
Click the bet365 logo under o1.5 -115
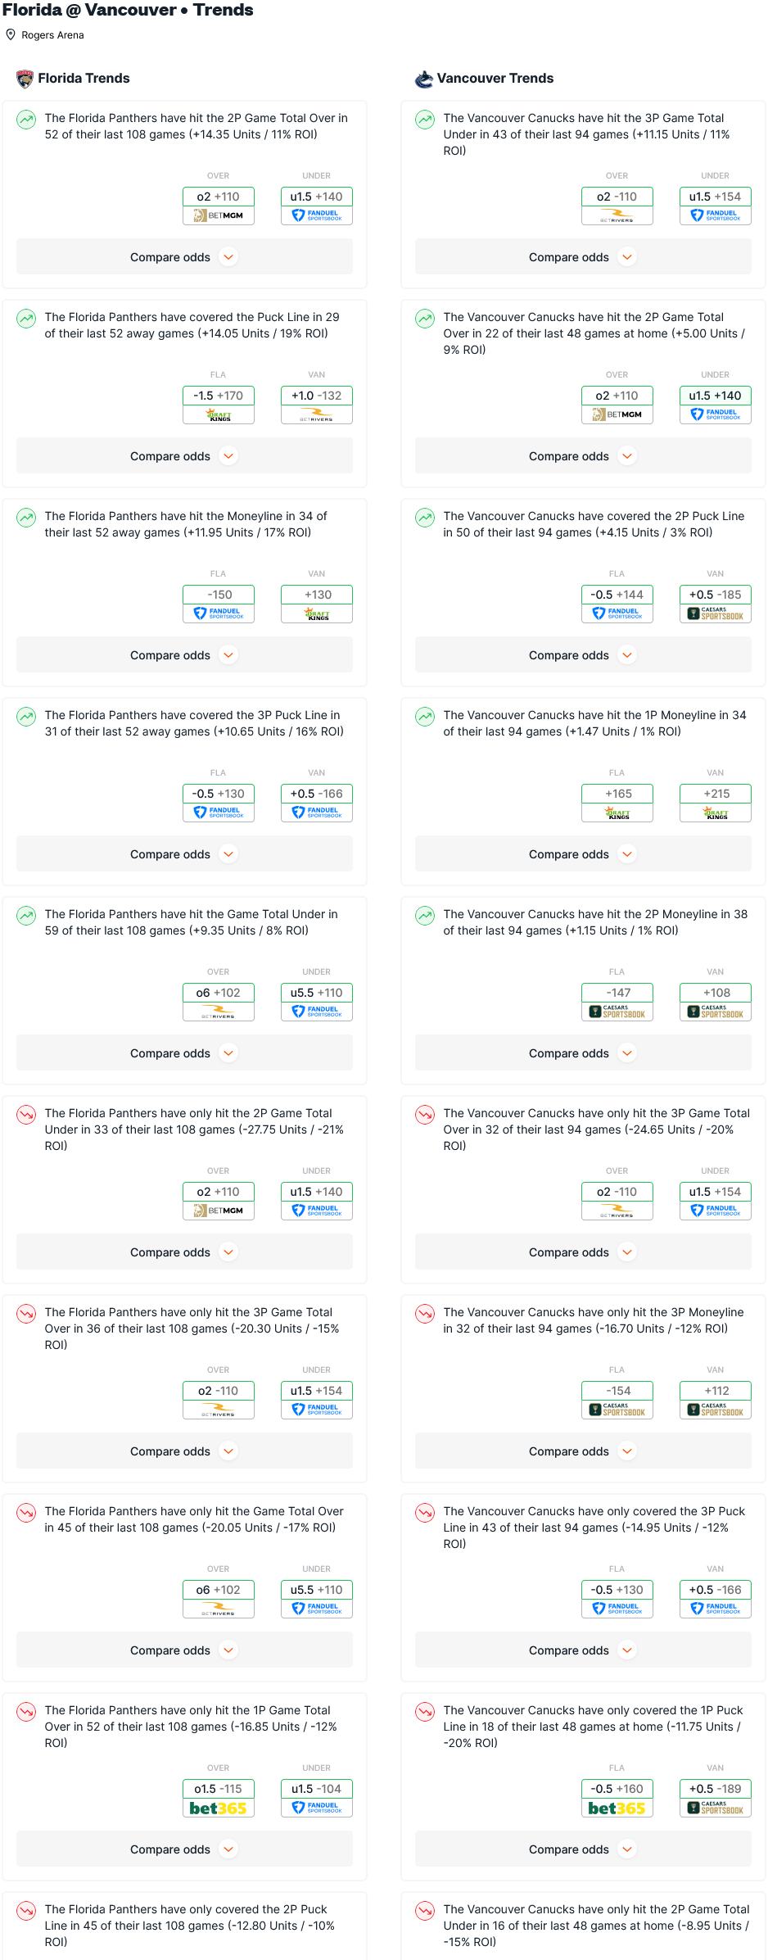(218, 1808)
